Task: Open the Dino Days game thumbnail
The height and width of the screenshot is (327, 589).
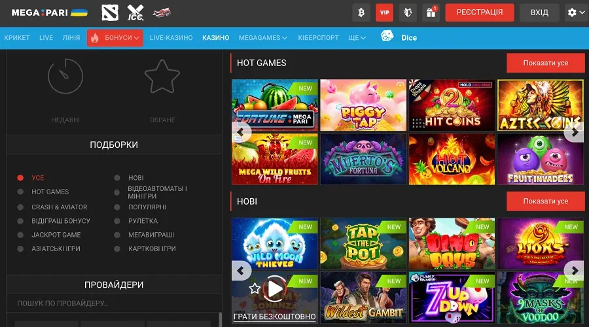Action: coord(452,243)
